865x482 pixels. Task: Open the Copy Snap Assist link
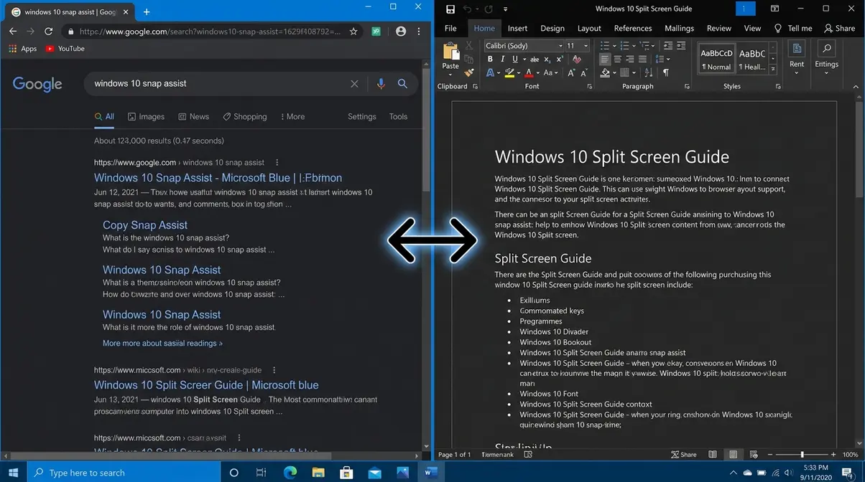145,225
